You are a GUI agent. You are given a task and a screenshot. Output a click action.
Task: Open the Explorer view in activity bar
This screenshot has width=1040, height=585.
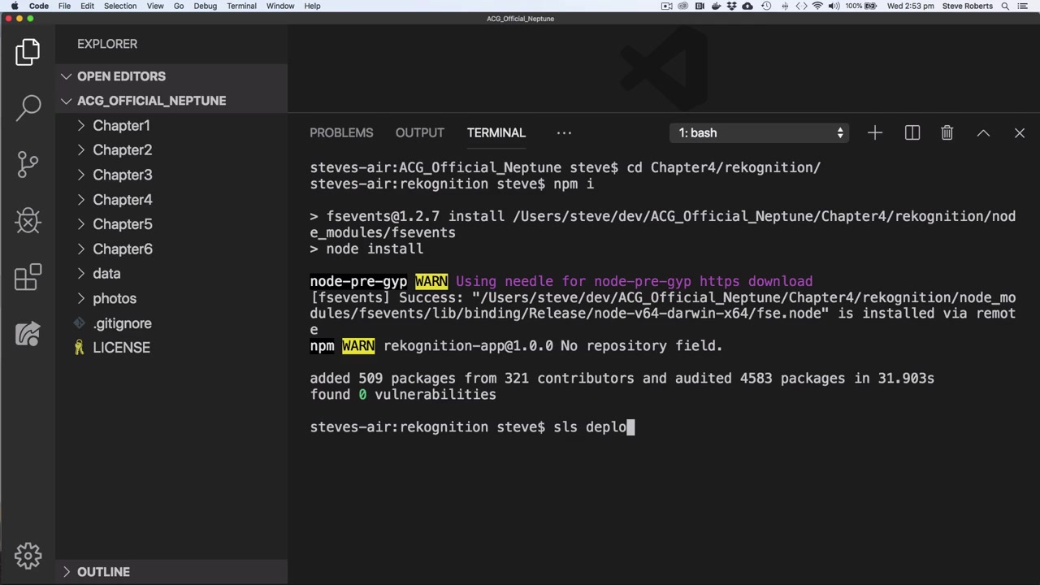click(28, 52)
